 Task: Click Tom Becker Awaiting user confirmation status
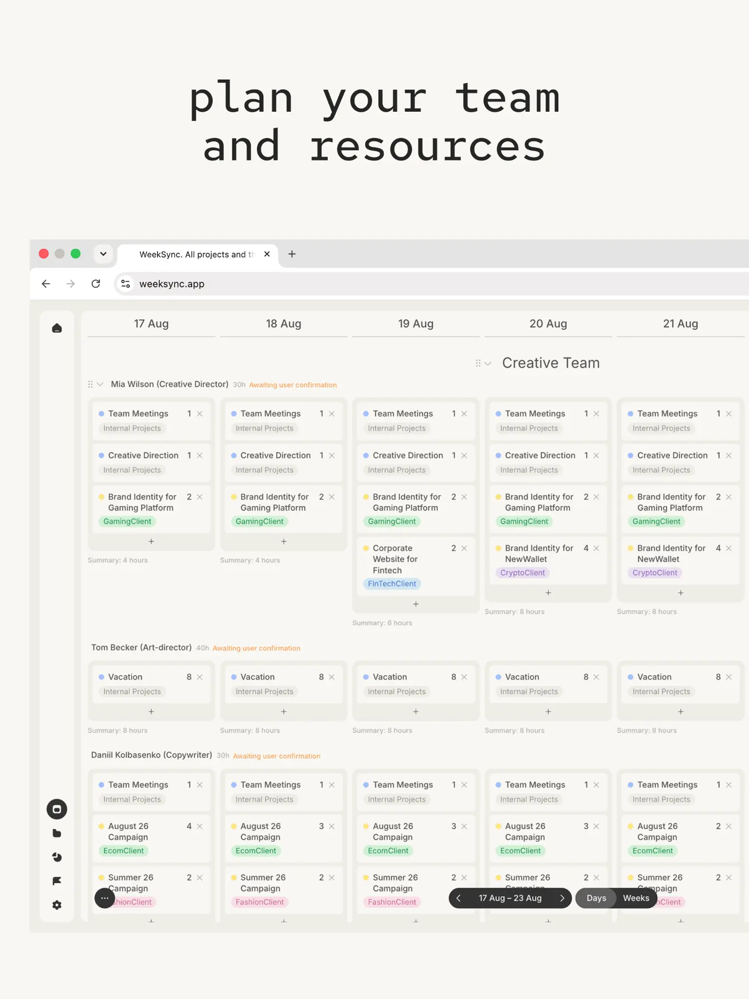(256, 648)
